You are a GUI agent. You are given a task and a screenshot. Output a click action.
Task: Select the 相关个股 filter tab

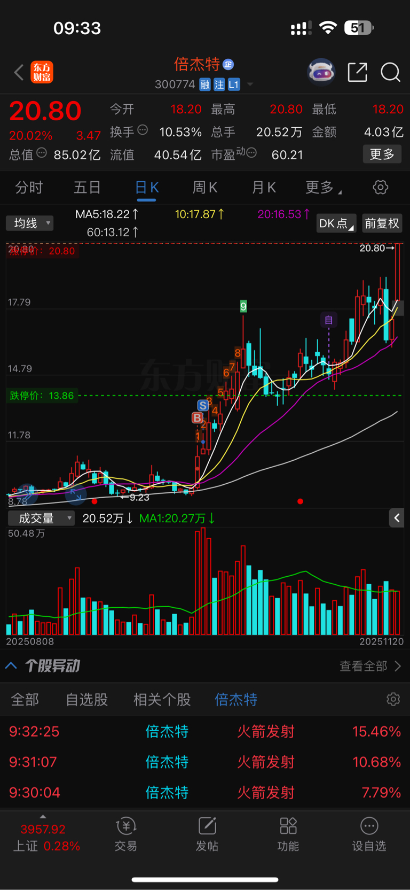(162, 700)
